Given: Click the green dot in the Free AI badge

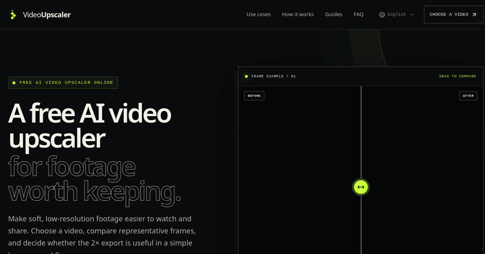Looking at the screenshot, I should point(14,83).
